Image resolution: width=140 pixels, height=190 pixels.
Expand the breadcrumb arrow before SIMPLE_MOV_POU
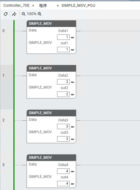click(x=58, y=6)
